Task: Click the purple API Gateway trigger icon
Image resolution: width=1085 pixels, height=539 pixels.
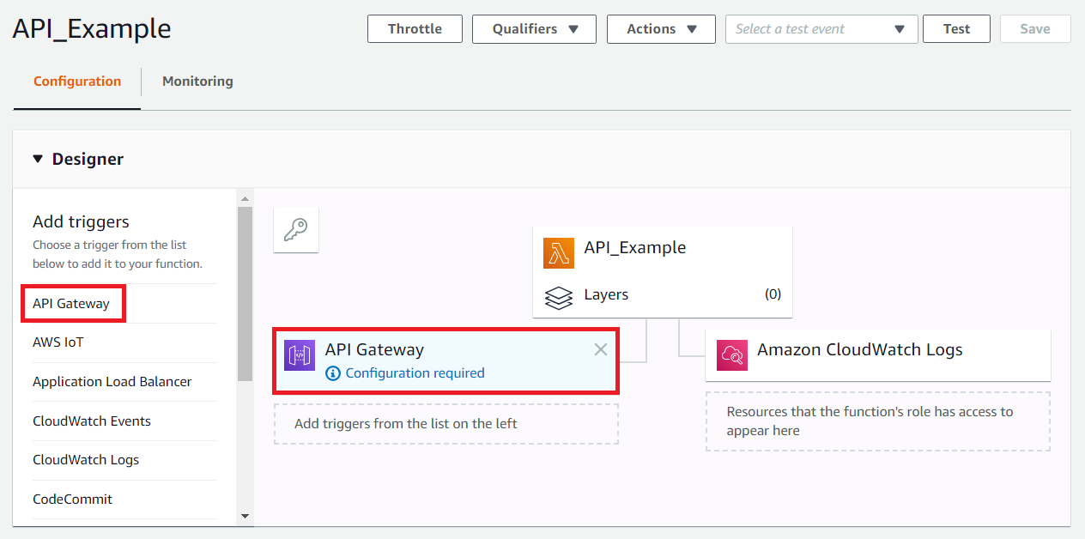Action: pos(300,355)
